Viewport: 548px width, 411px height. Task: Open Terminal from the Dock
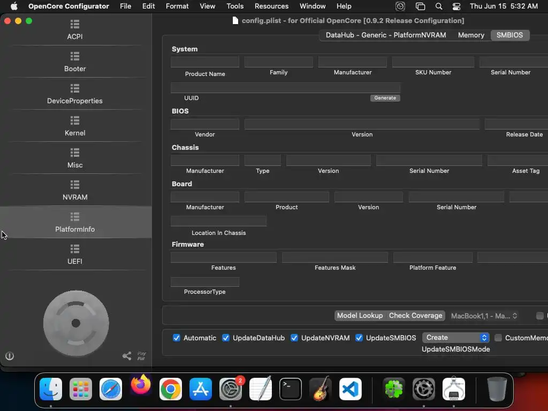point(291,389)
